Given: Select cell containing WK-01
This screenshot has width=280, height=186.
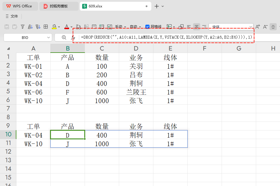Looking at the screenshot, I should (x=33, y=66).
